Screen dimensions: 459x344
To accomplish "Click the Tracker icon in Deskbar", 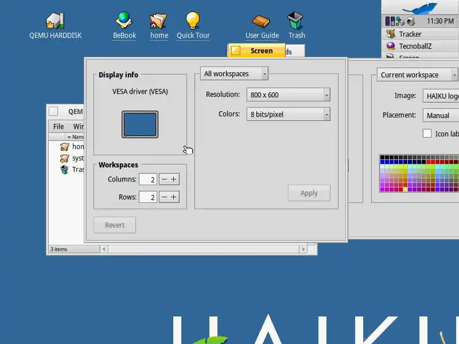I will (x=391, y=34).
